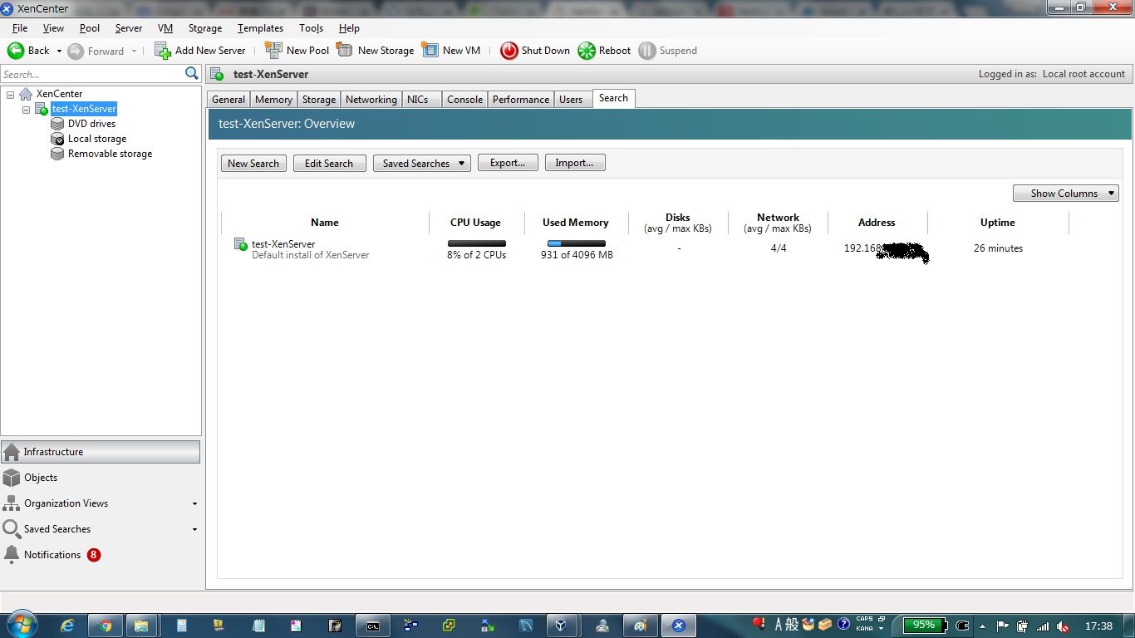Image resolution: width=1135 pixels, height=638 pixels.
Task: Click the CPU Usage progress bar
Action: click(x=475, y=244)
